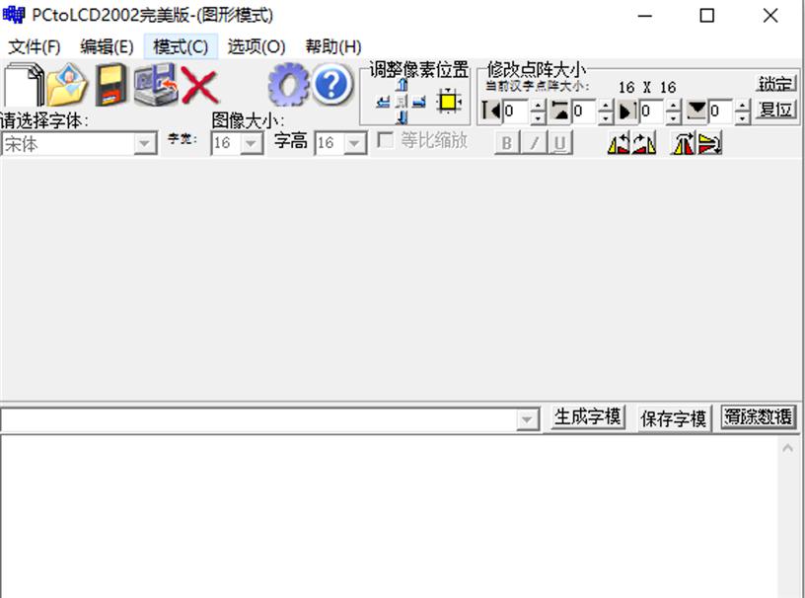The height and width of the screenshot is (598, 805).
Task: Click the top-edge resize arrow icon
Action: [x=559, y=111]
